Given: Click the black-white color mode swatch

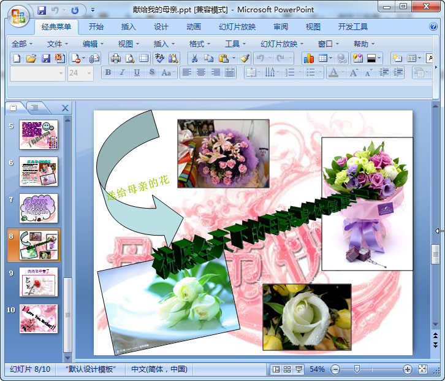Looking at the screenshot, I should 371,58.
